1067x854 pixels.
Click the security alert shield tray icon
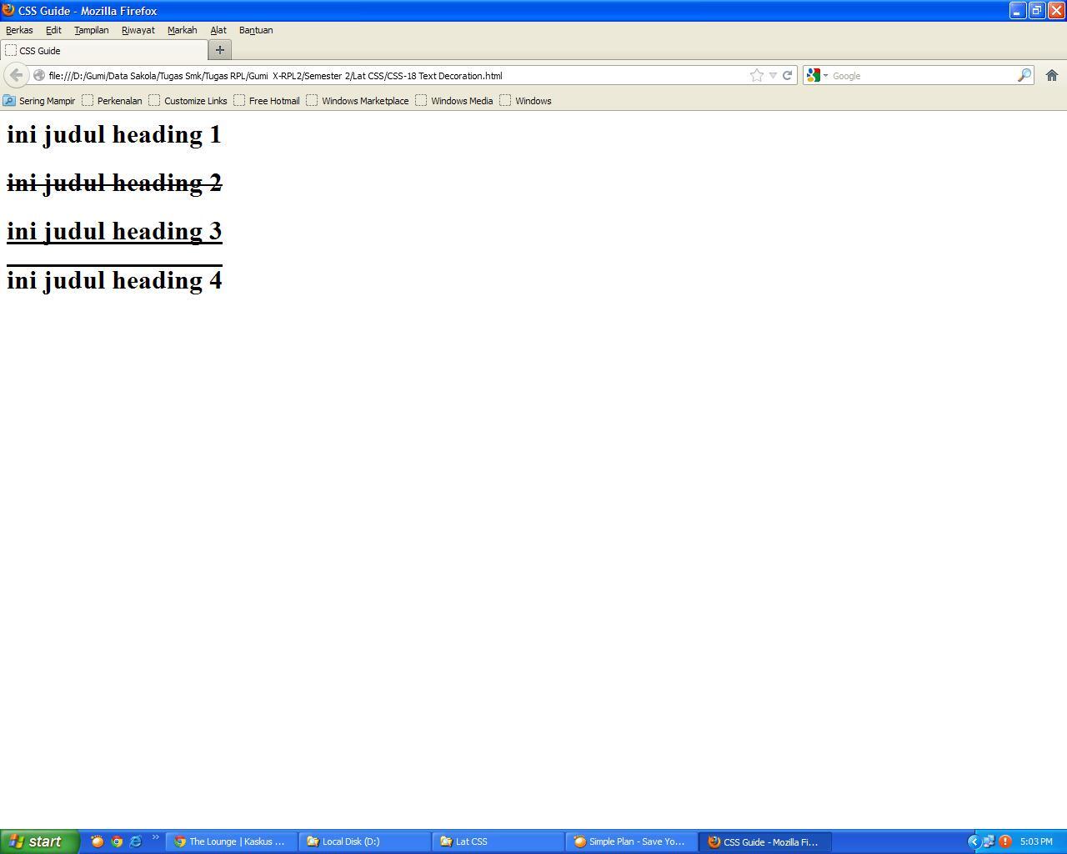click(x=1005, y=841)
